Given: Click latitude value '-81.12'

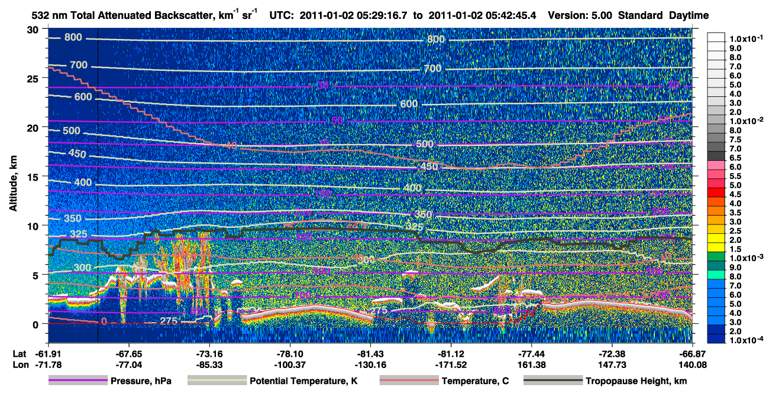Looking at the screenshot, I should click(x=451, y=354).
